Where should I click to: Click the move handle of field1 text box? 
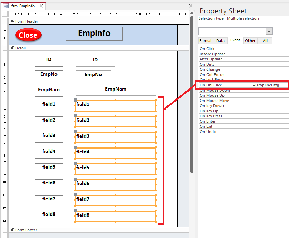pos(75,100)
